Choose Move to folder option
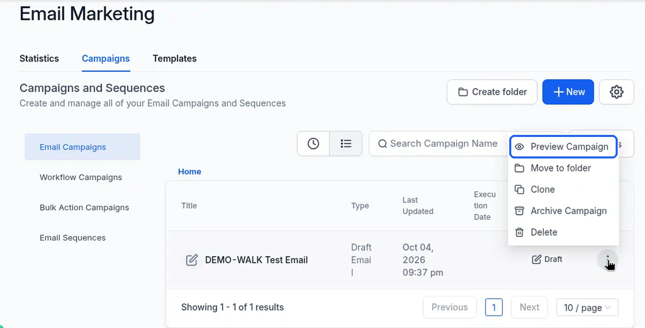The height and width of the screenshot is (328, 645). coord(563,168)
